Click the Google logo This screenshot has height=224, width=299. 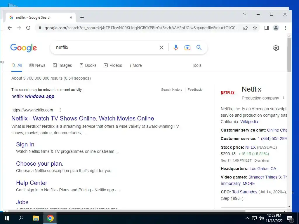point(23,48)
